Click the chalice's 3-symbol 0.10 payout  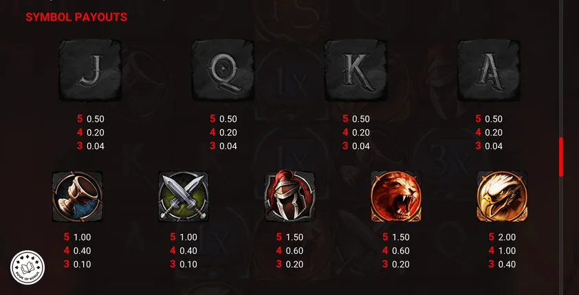point(82,264)
